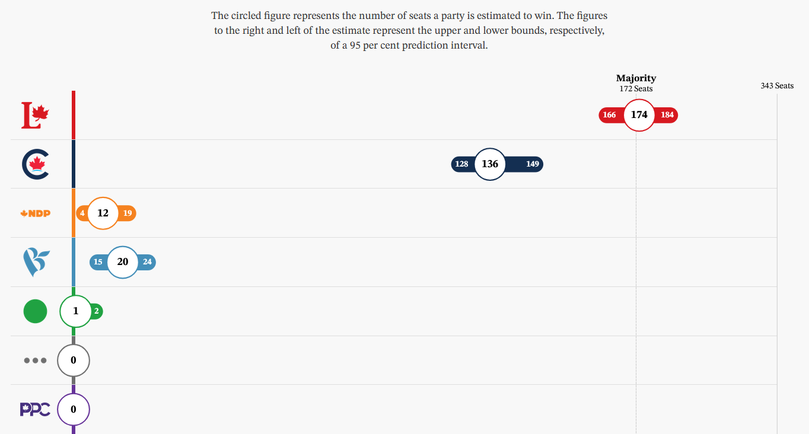
Task: Click the Conservative lower bound 128 label
Action: [461, 164]
